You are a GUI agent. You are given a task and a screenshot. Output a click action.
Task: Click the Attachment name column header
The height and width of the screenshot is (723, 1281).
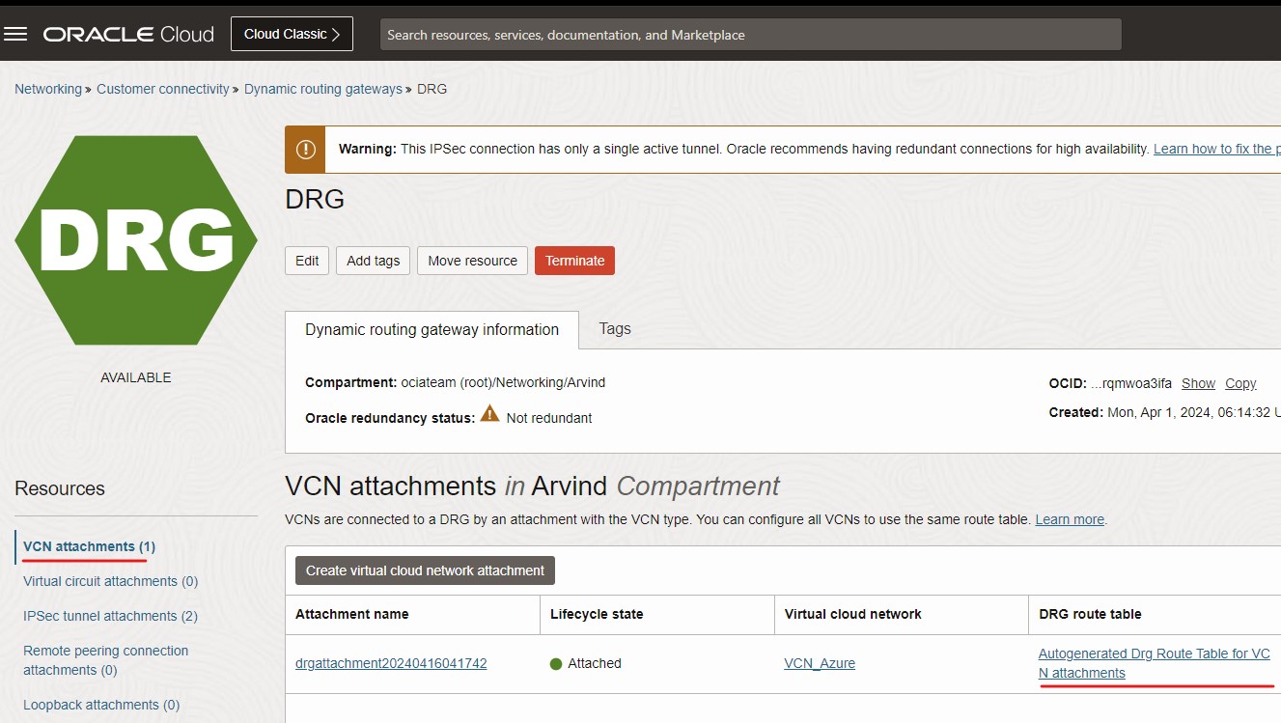pyautogui.click(x=352, y=614)
